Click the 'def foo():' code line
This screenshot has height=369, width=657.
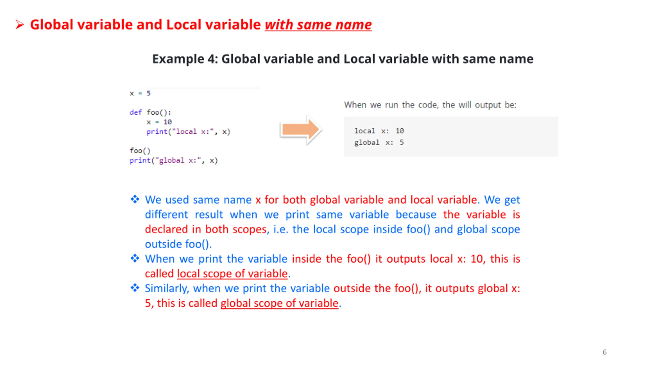click(x=150, y=112)
